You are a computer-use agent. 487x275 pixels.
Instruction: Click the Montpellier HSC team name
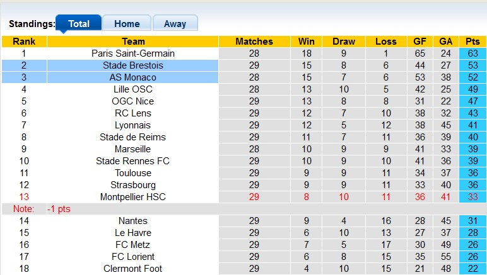click(132, 197)
